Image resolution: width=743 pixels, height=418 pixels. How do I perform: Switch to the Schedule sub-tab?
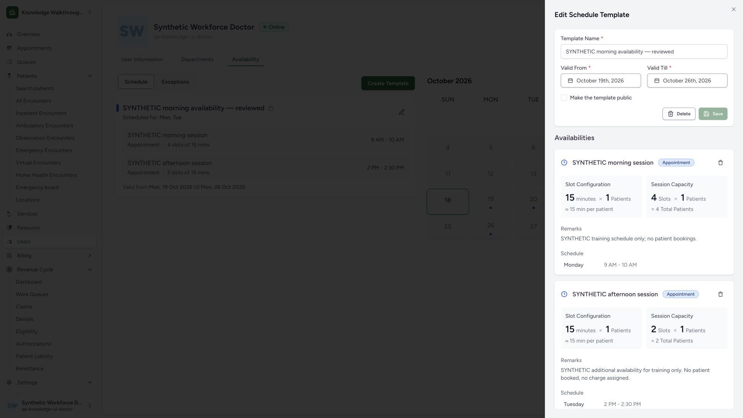click(136, 82)
